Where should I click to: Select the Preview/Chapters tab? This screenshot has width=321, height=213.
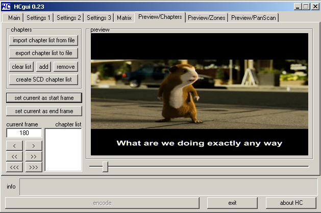pyautogui.click(x=160, y=17)
